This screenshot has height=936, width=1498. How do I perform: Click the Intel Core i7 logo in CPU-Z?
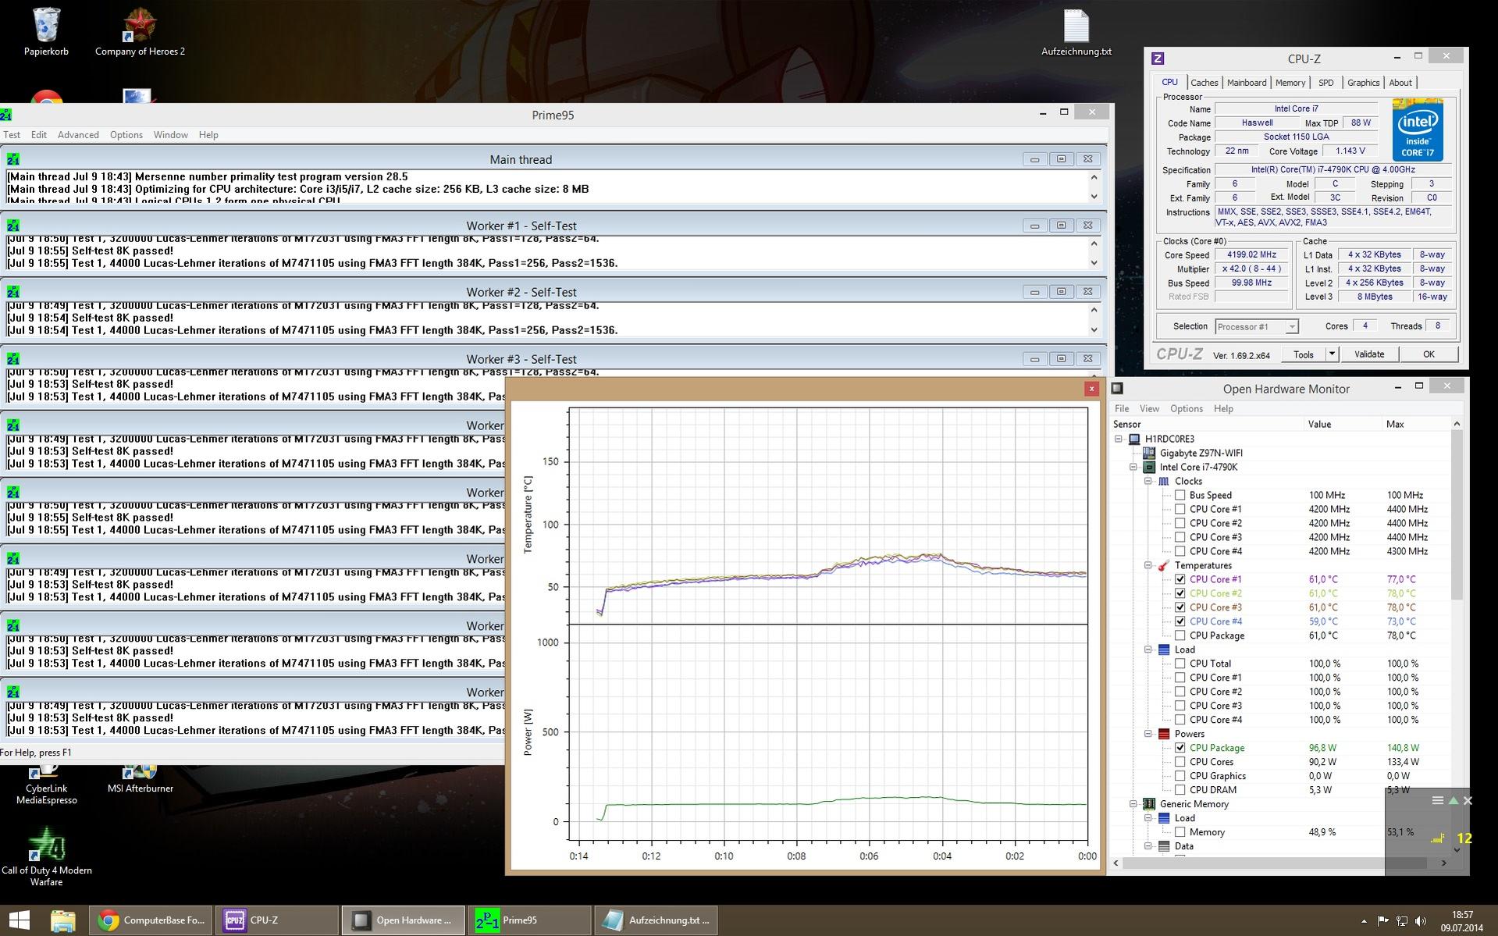point(1417,130)
